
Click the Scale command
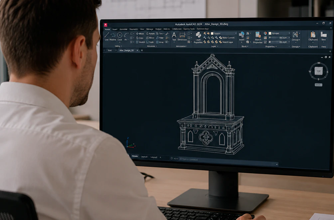150,42
